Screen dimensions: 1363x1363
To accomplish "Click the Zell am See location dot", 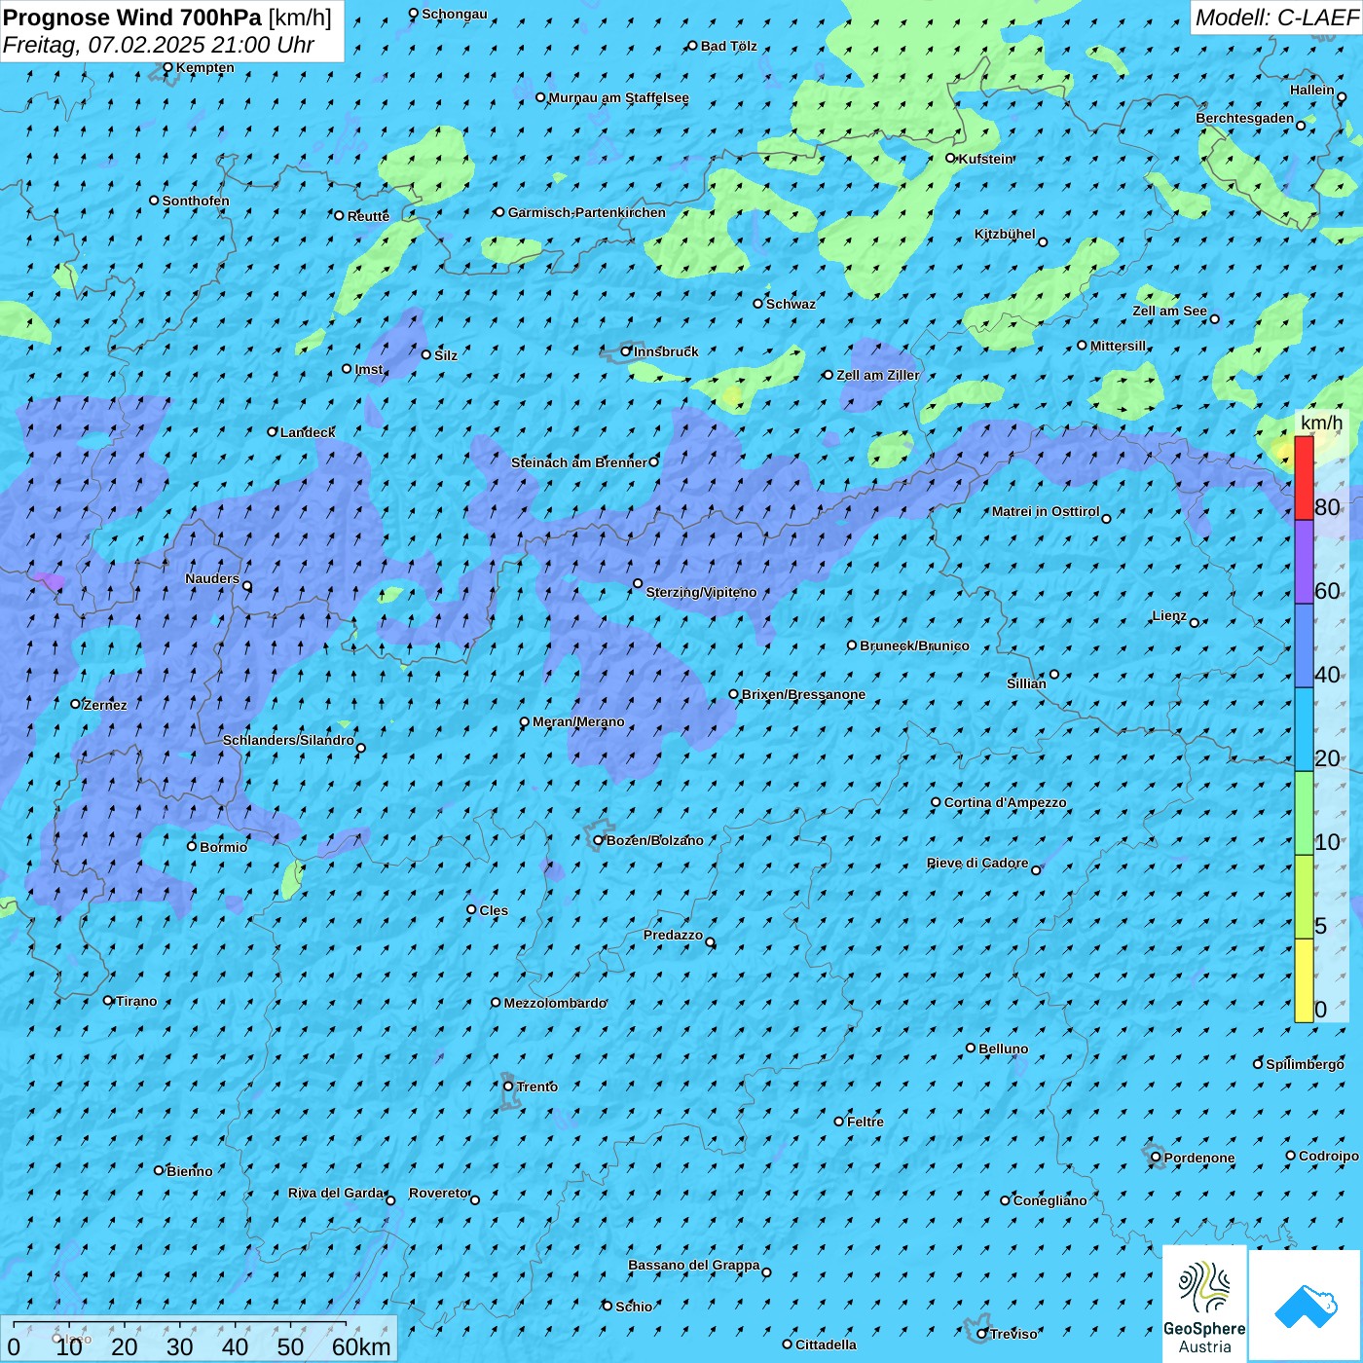I will tap(1214, 319).
